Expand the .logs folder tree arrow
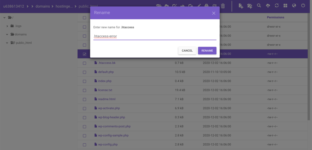Screen dimensions: 312x150 pyautogui.click(x=7, y=26)
